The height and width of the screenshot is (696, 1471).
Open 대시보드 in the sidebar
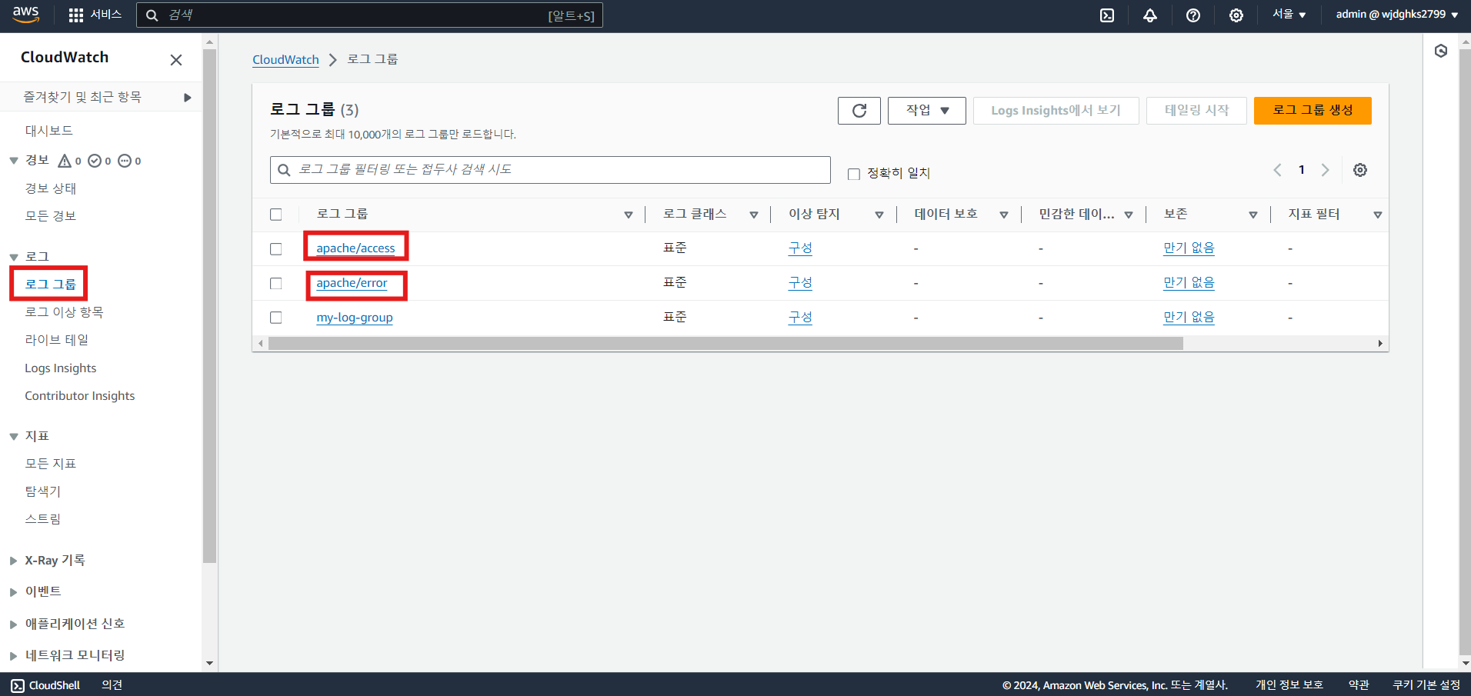[x=48, y=131]
